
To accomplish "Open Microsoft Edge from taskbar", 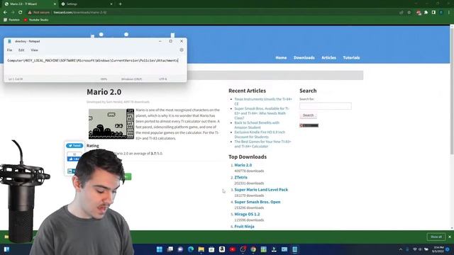I will (191, 249).
